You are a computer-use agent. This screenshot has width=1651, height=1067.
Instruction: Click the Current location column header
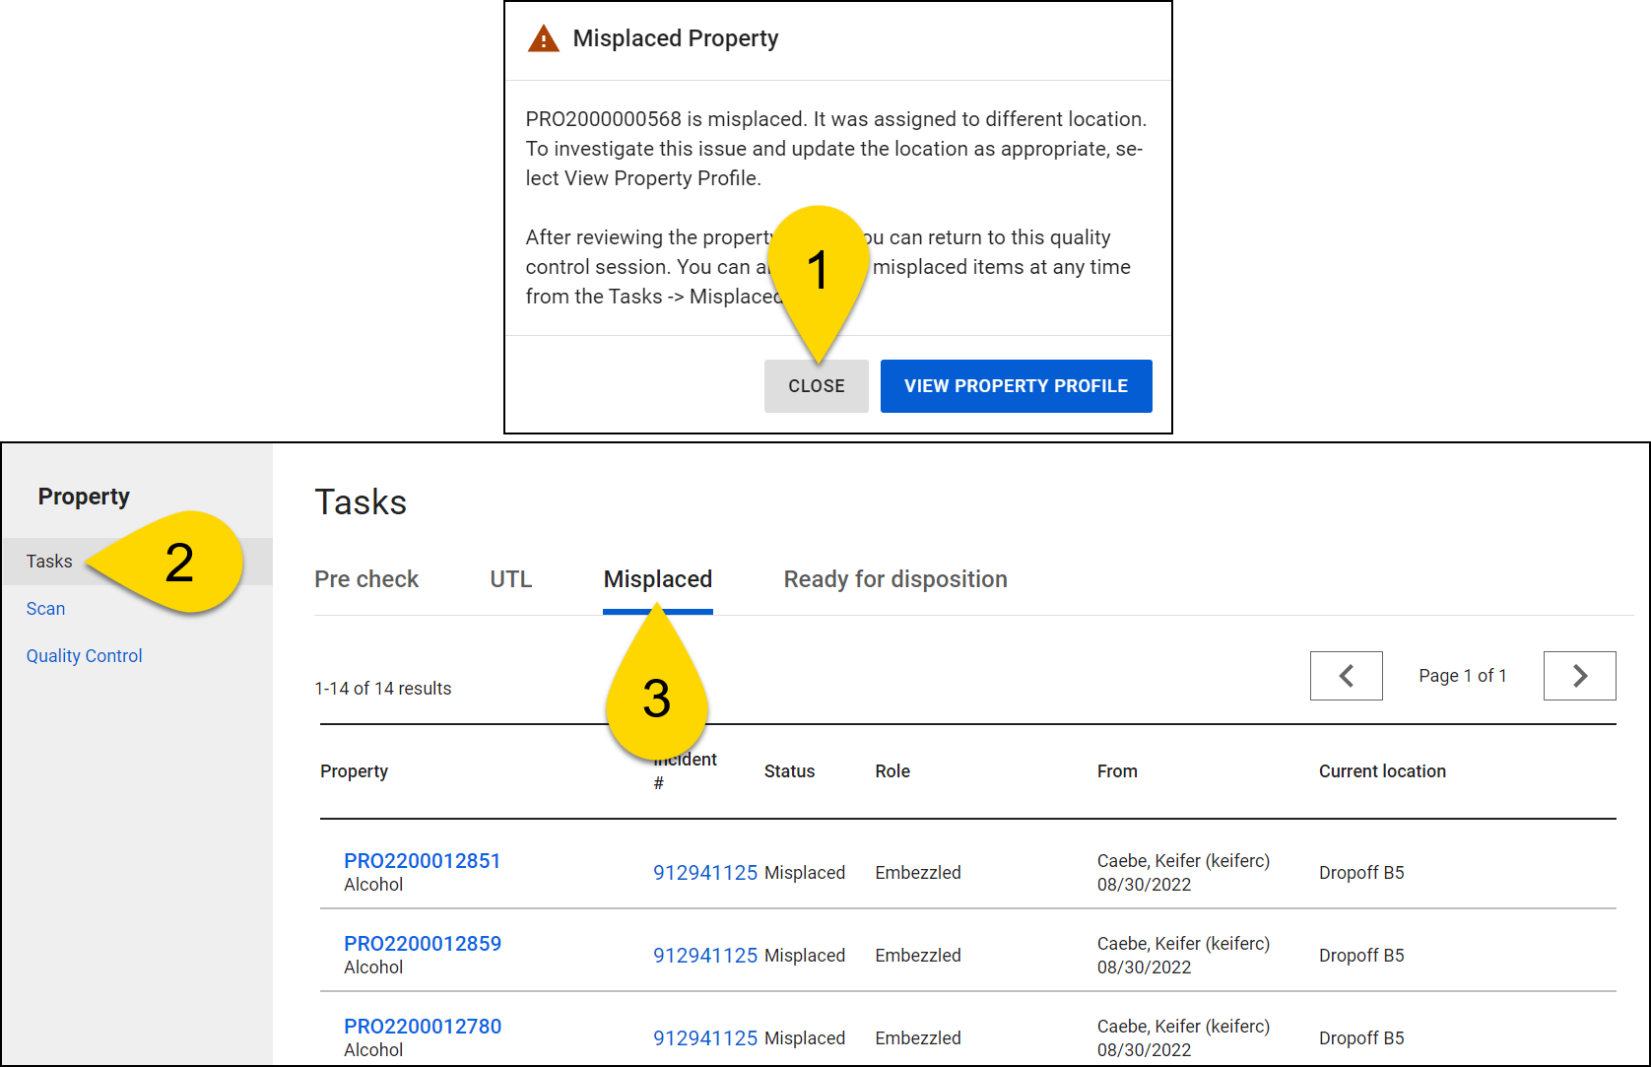(x=1381, y=771)
